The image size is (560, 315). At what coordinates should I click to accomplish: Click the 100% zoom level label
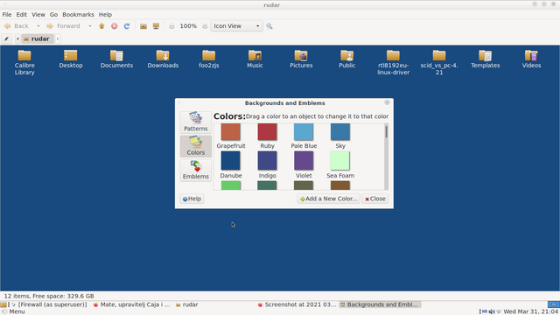tap(188, 26)
